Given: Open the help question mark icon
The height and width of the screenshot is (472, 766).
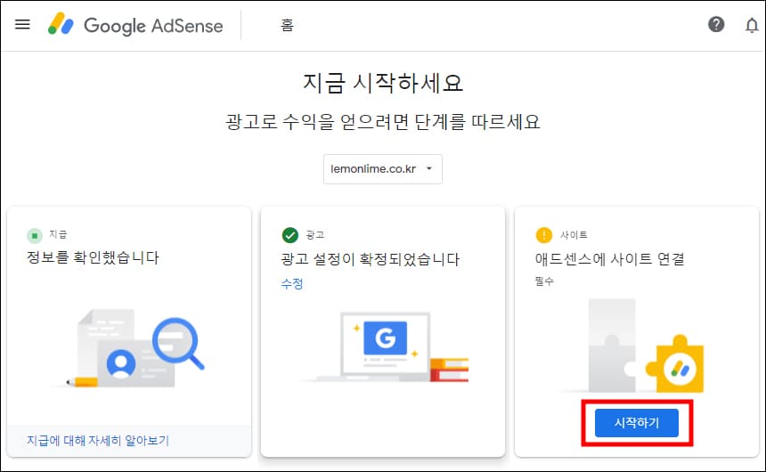Looking at the screenshot, I should (x=716, y=24).
